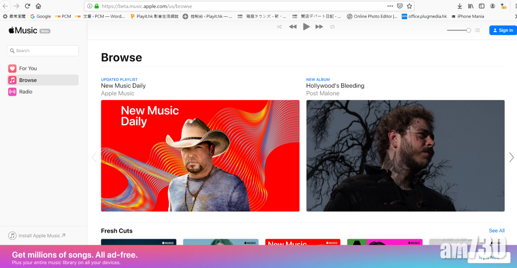The image size is (517, 268).
Task: Open the page actions meatball menu
Action: [390, 6]
